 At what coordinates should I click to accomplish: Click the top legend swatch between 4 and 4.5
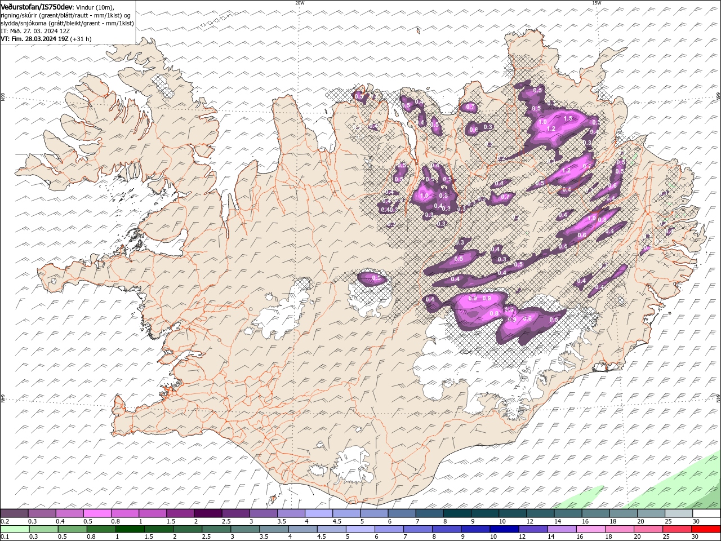tap(319, 513)
